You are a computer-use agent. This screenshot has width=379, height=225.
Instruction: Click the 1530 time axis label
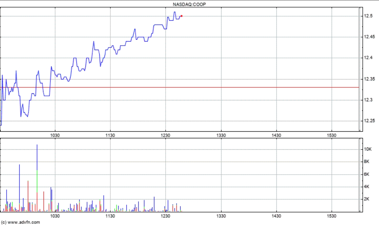332,135
